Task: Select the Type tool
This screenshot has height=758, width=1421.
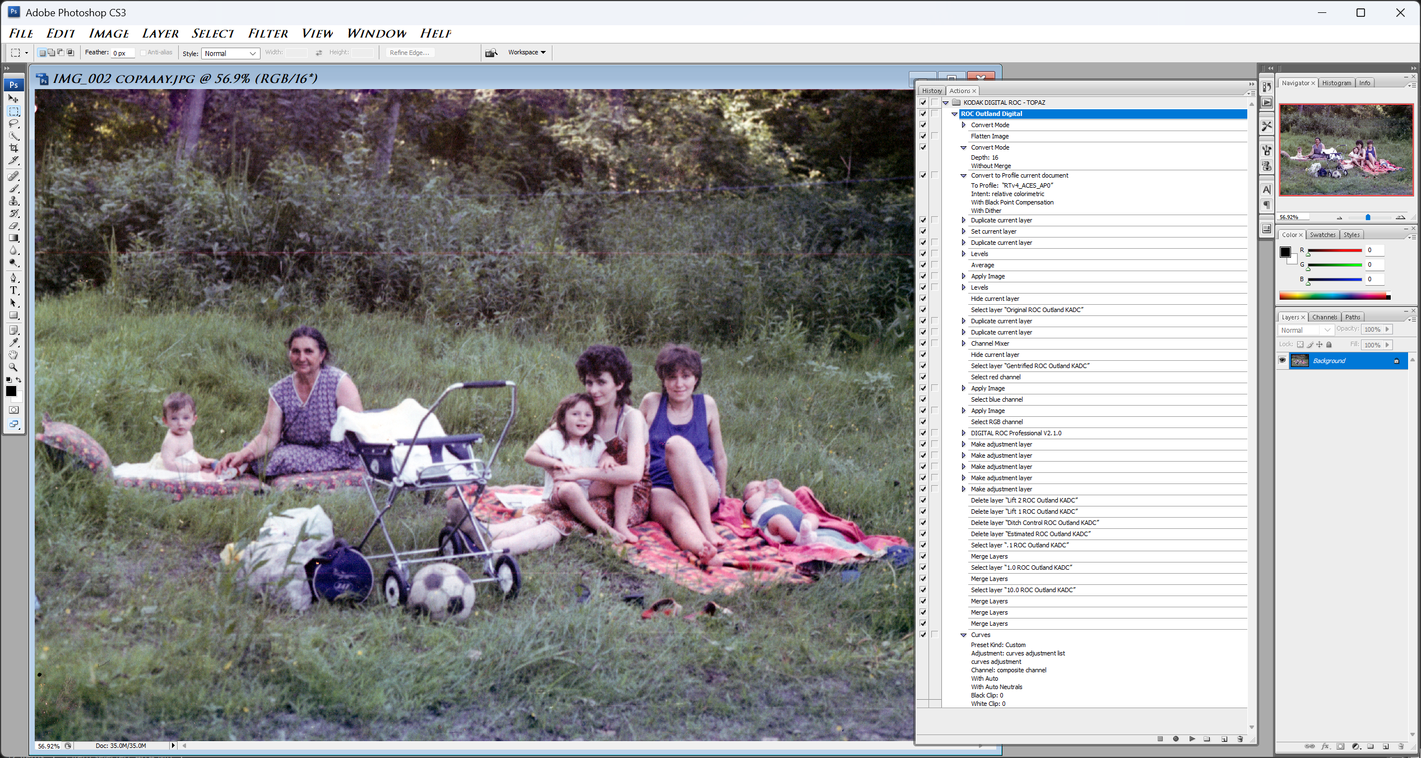Action: pyautogui.click(x=13, y=290)
